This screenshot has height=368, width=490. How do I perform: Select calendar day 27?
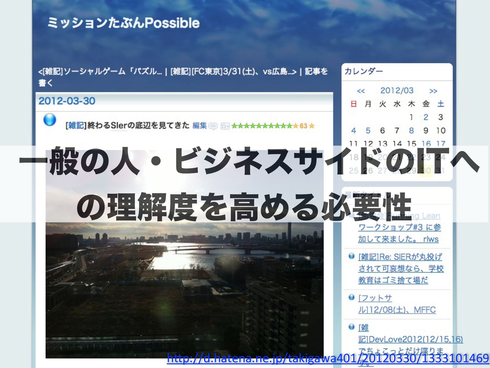tap(382, 170)
